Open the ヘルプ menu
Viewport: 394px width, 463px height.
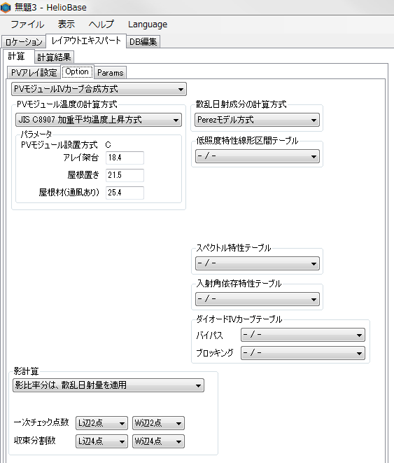point(101,25)
